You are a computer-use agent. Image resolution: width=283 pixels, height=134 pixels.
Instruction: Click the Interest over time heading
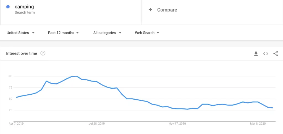click(22, 54)
